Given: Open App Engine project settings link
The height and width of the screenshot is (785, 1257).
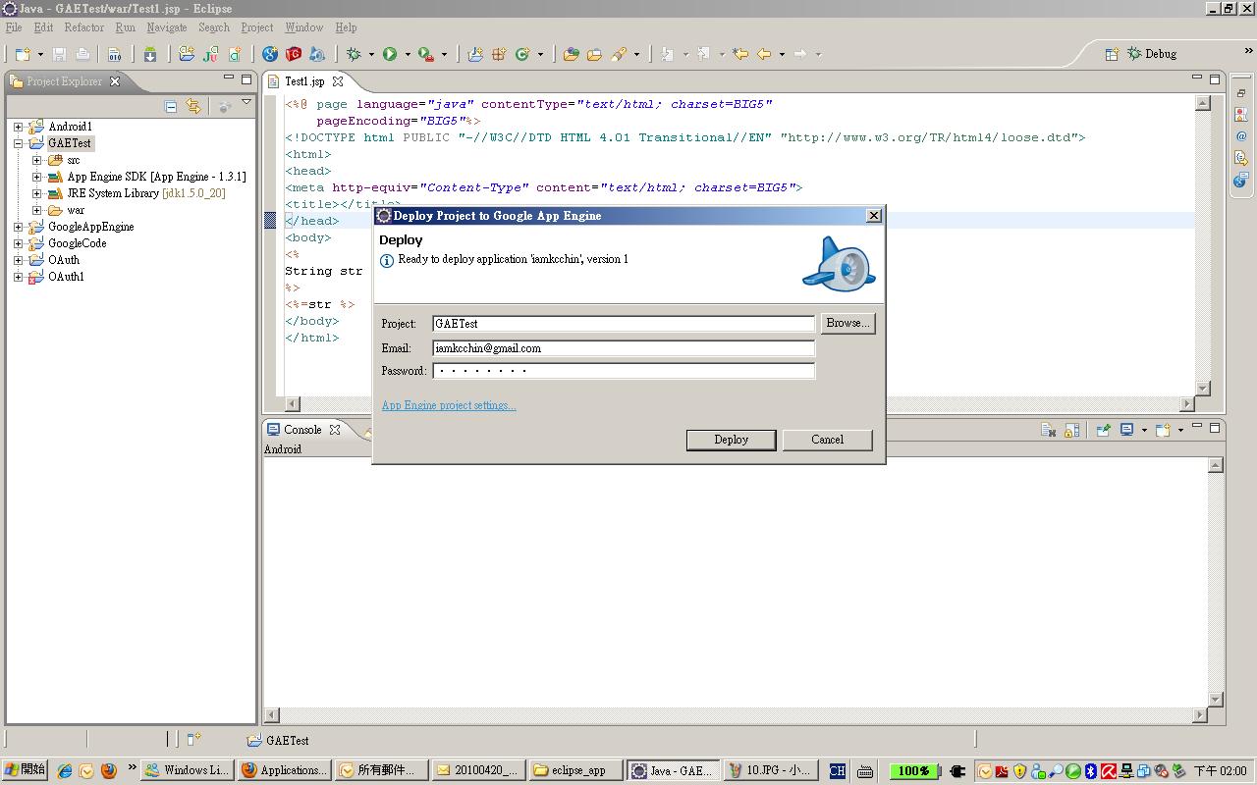Looking at the screenshot, I should 449,405.
